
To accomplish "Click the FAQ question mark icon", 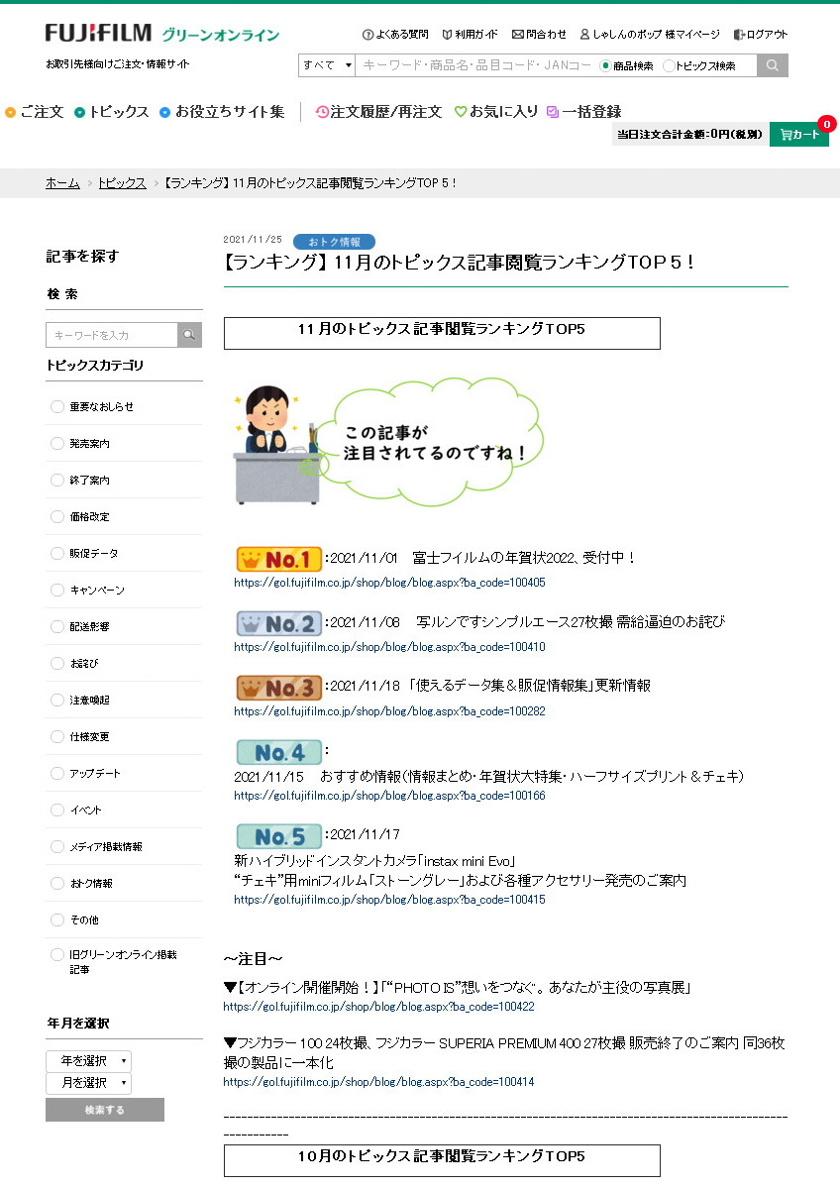I will (x=367, y=35).
